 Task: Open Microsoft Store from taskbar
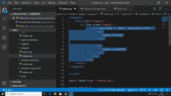tap(60, 94)
